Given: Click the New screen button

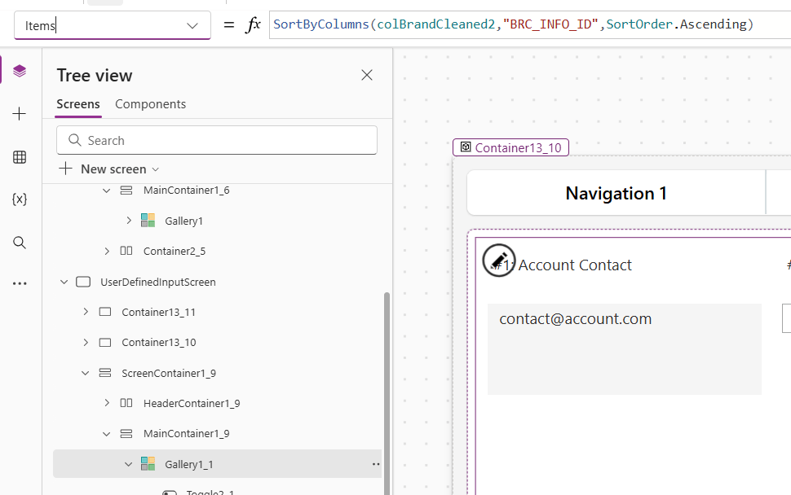Looking at the screenshot, I should [108, 169].
